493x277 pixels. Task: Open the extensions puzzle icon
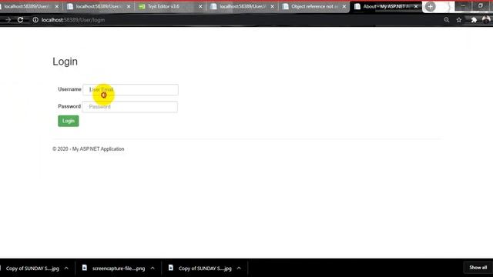coord(474,20)
